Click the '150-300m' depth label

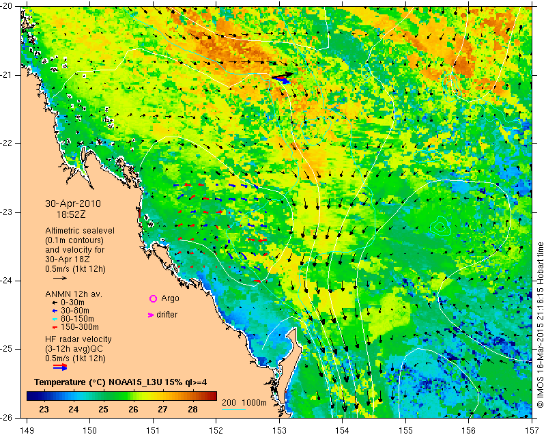(79, 327)
